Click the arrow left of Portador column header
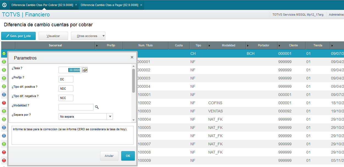The width and height of the screenshot is (344, 167). [248, 46]
